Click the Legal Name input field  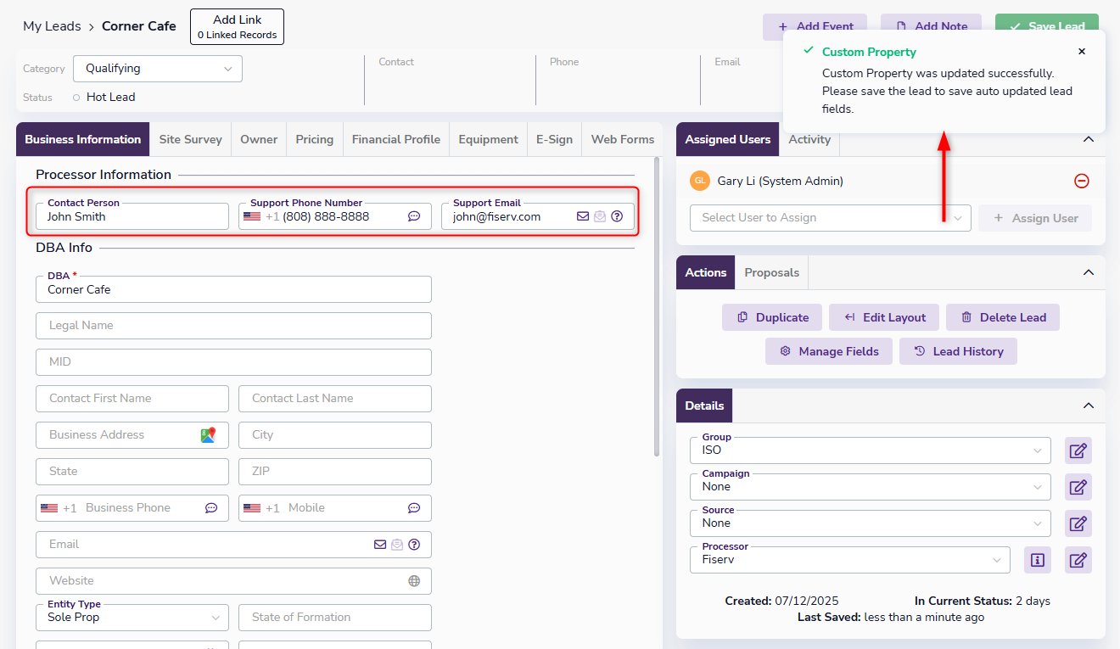[x=233, y=326]
